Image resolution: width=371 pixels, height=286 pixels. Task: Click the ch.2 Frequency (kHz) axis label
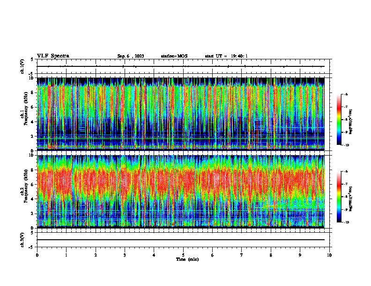click(x=25, y=186)
